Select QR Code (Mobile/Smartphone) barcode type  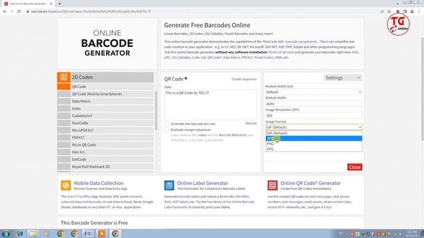[105, 94]
